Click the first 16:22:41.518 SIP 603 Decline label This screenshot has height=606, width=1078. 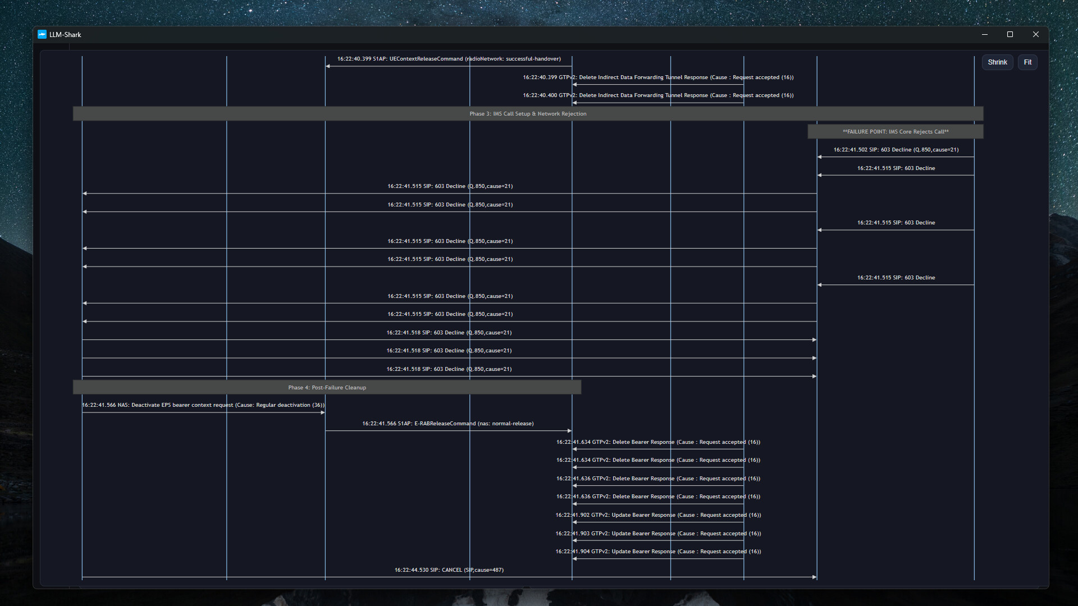click(449, 333)
